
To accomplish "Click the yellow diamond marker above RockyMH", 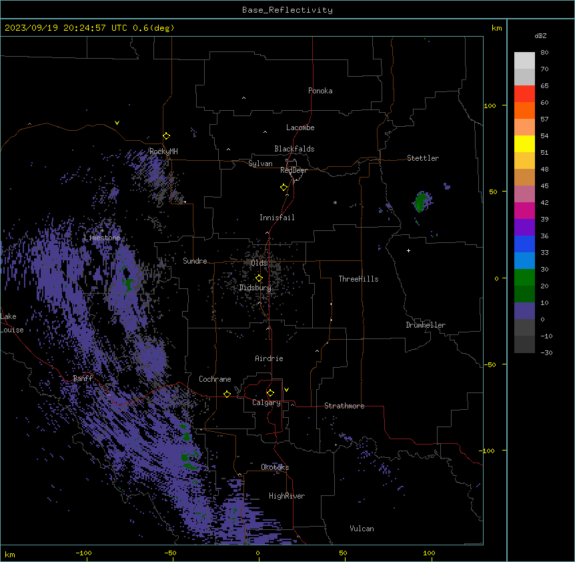I will [x=166, y=135].
